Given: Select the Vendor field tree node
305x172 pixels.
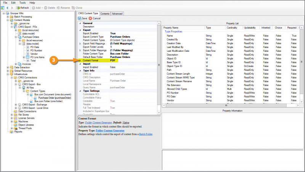Looking at the screenshot, I should tap(34, 54).
